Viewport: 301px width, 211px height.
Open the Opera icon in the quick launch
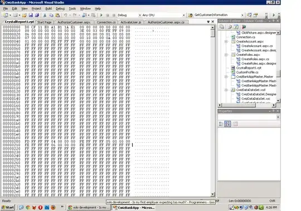click(40, 207)
